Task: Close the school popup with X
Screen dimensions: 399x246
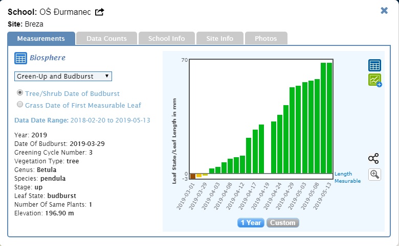Action: [x=384, y=11]
